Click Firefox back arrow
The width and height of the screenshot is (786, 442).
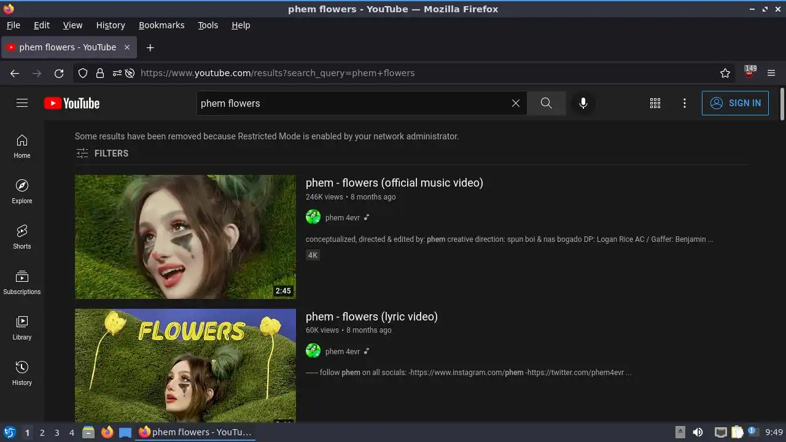15,73
